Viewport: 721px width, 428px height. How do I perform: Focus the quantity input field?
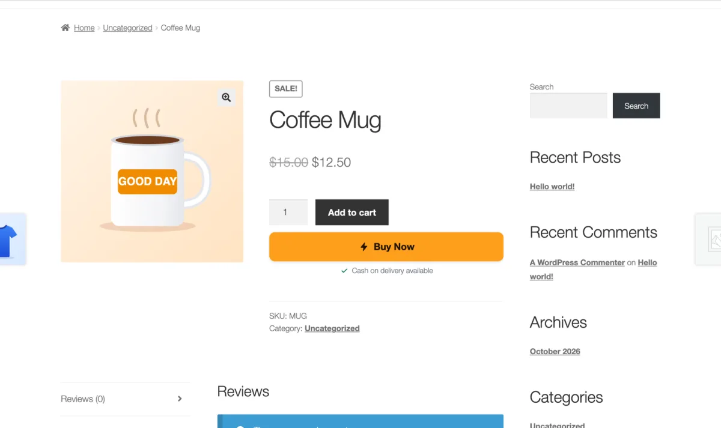click(x=288, y=212)
